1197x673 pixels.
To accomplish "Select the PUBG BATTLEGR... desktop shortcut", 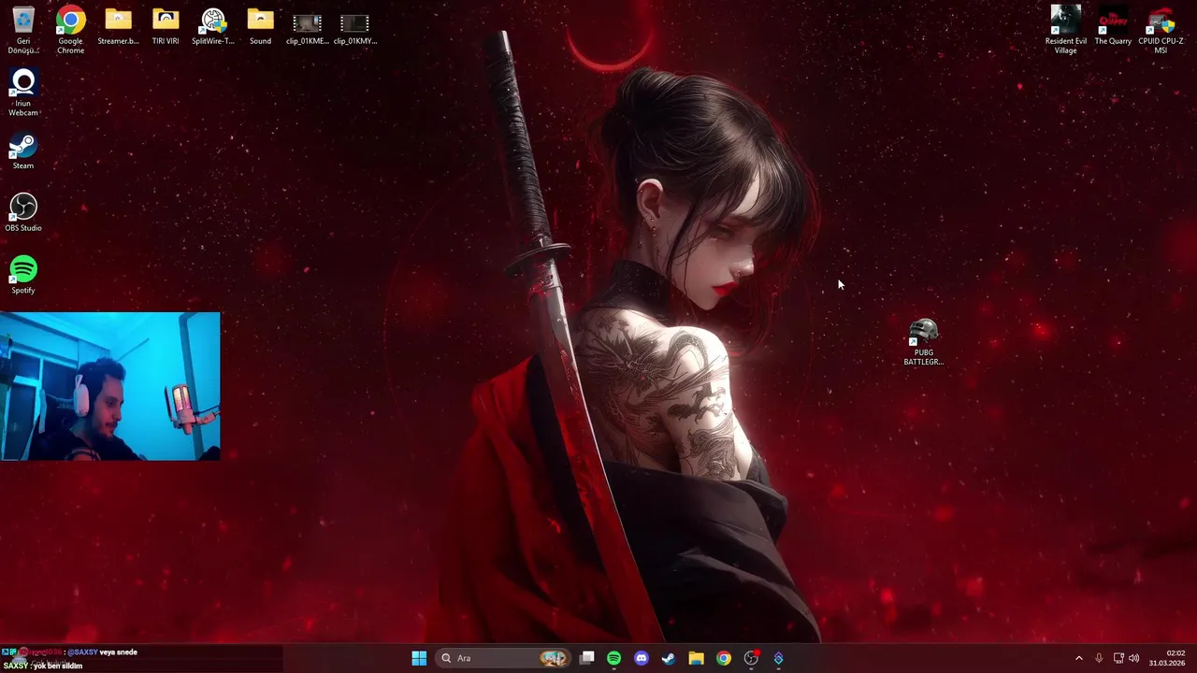I will click(923, 342).
